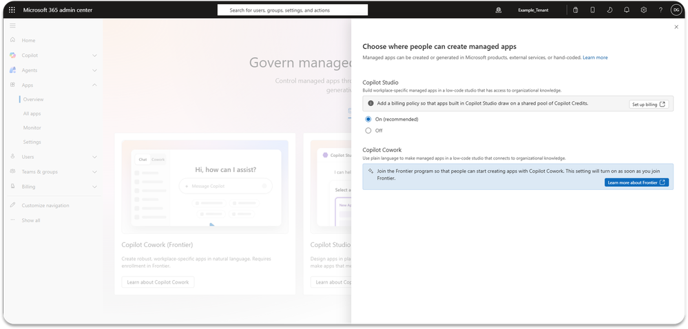
Task: Click Show all navigation item
Action: point(31,220)
